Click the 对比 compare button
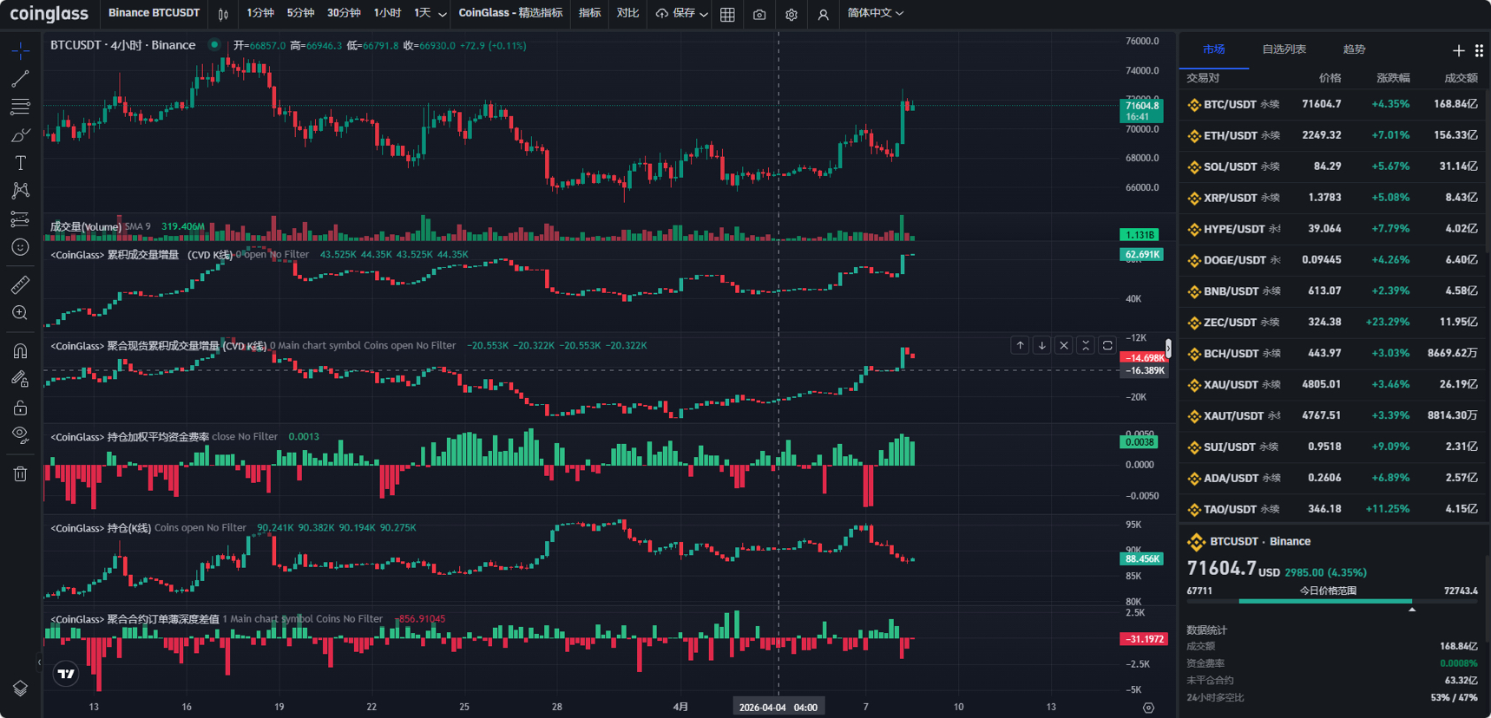The height and width of the screenshot is (718, 1491). (627, 13)
